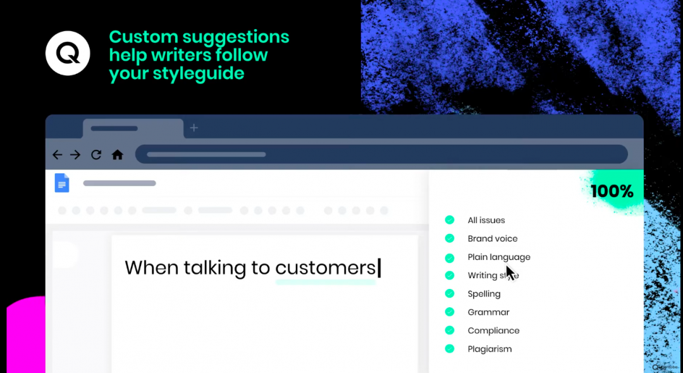Click the round Q logo
Image resolution: width=683 pixels, height=373 pixels.
pos(68,53)
